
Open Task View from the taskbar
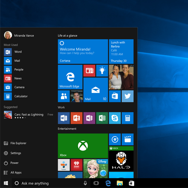(x=96, y=183)
